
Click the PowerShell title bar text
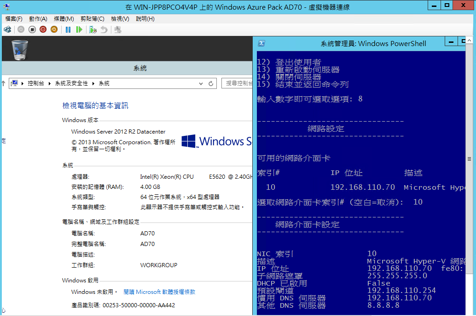tap(373, 43)
